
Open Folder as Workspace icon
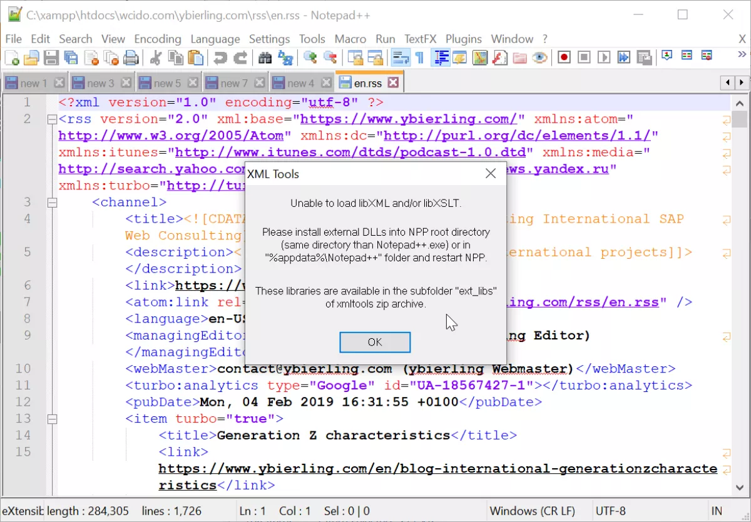pyautogui.click(x=519, y=58)
